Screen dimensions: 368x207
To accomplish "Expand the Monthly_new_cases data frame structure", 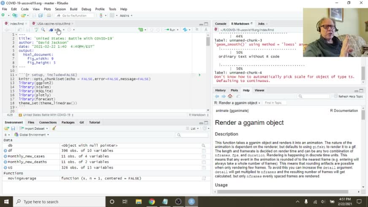I will click(5, 156).
